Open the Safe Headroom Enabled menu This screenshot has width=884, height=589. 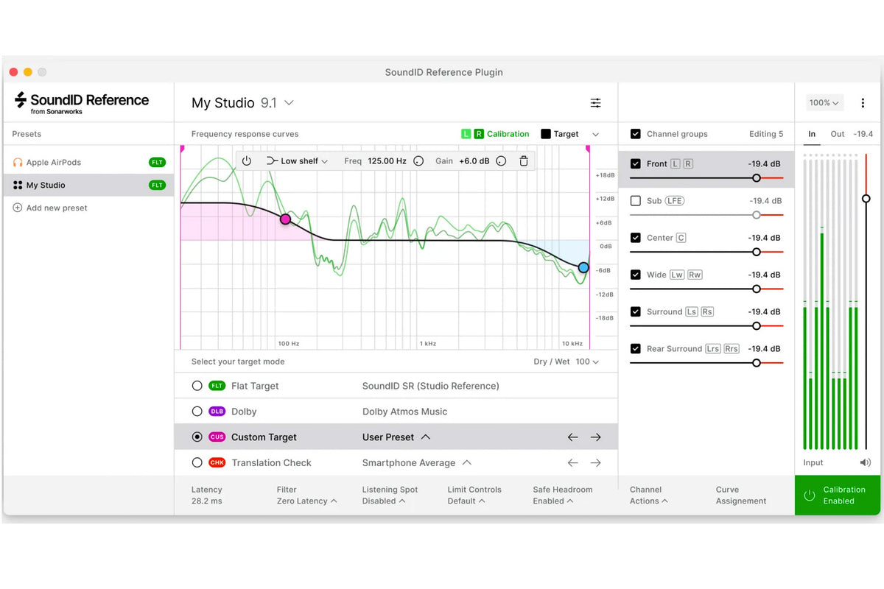(562, 495)
